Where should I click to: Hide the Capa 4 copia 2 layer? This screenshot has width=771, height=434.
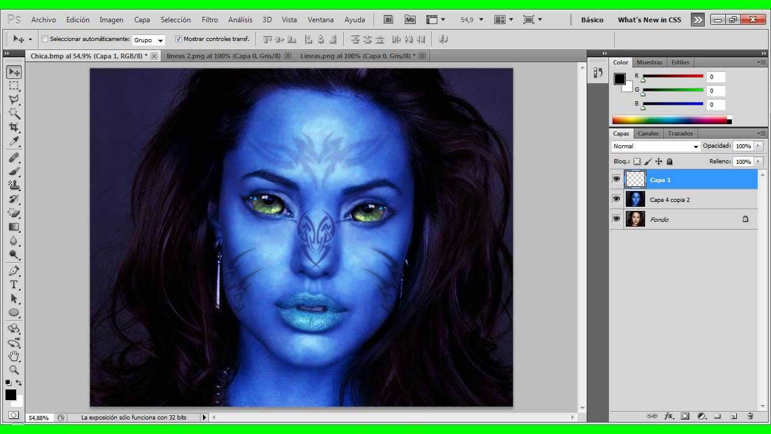(x=616, y=200)
